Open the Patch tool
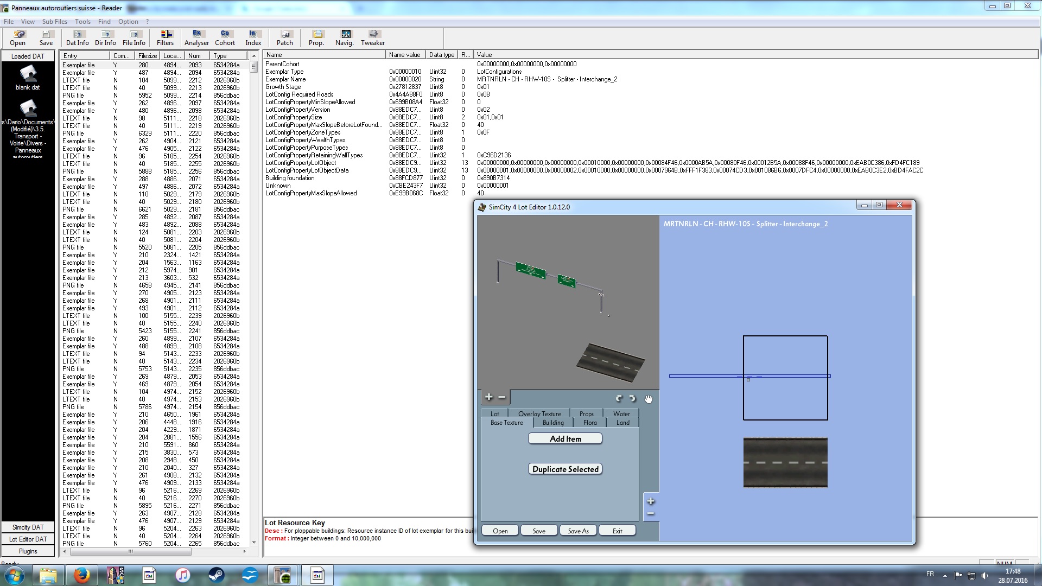The height and width of the screenshot is (586, 1042). pyautogui.click(x=284, y=37)
